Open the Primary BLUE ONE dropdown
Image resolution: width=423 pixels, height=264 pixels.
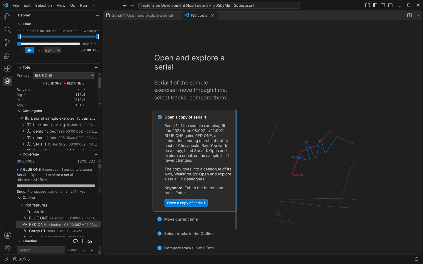click(64, 75)
